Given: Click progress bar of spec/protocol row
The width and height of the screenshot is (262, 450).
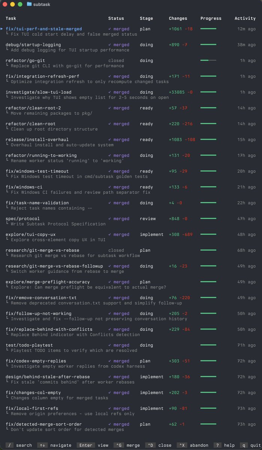Looking at the screenshot, I should point(208,219).
